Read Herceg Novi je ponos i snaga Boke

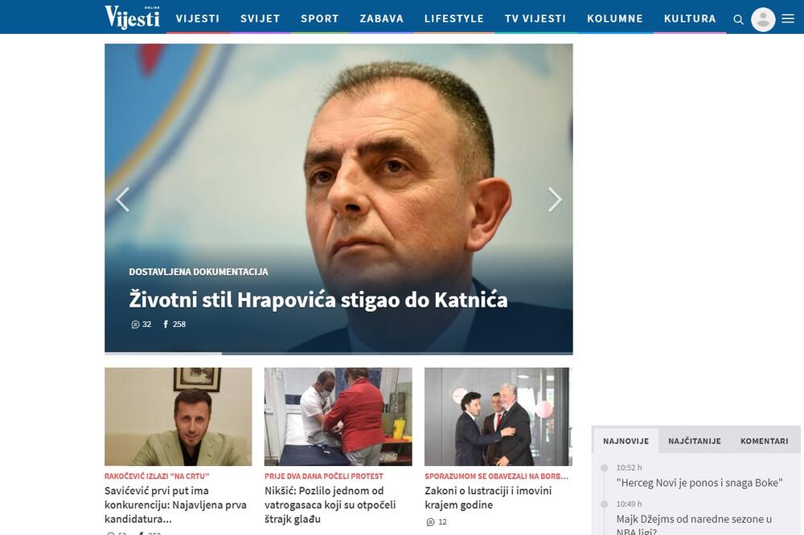(699, 483)
